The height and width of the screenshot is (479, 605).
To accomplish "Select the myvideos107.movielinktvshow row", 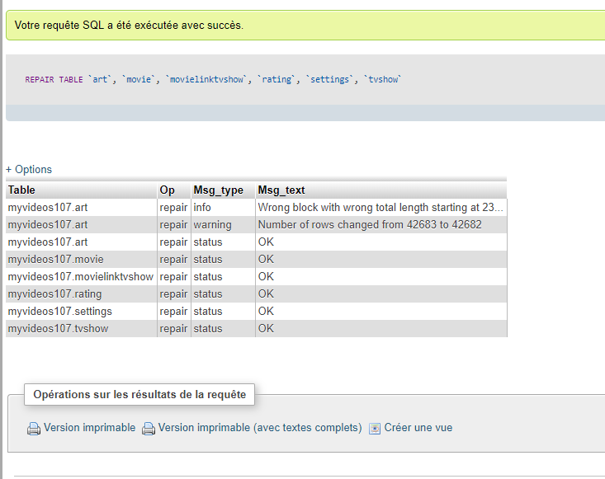I will [256, 277].
